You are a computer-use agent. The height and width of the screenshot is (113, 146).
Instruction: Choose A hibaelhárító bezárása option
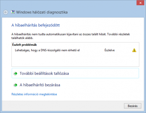click(75, 85)
